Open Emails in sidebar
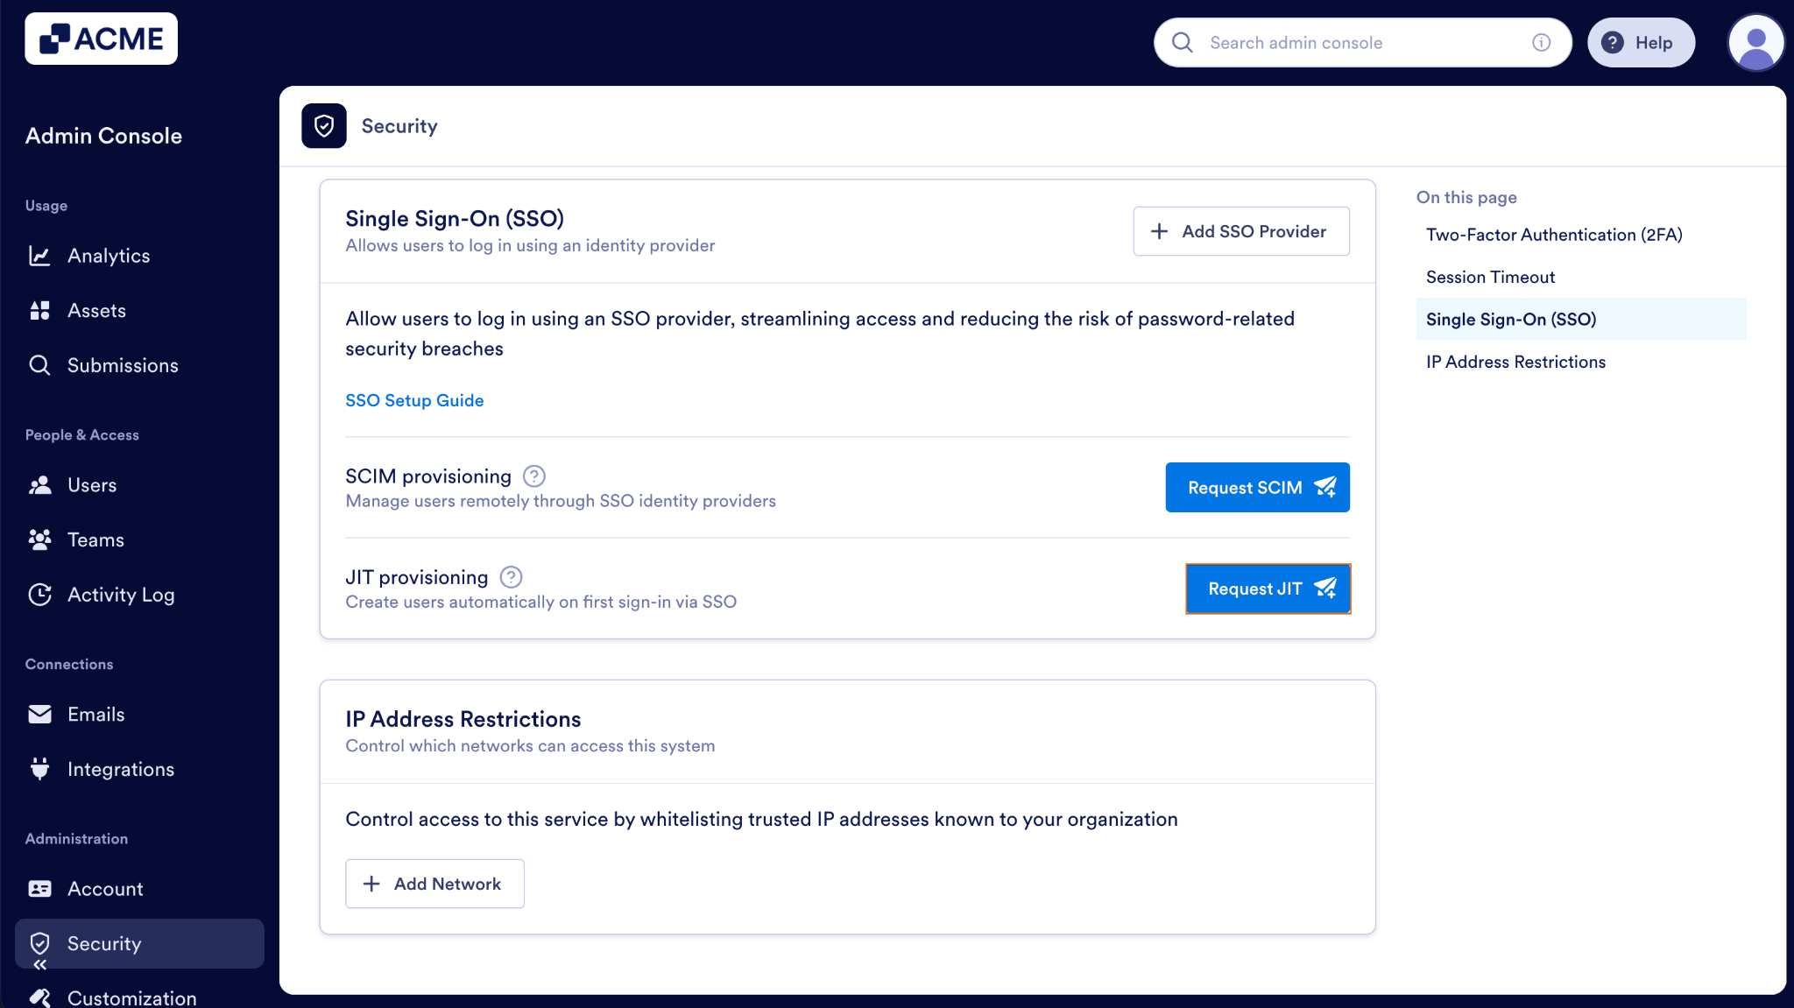Viewport: 1794px width, 1008px height. coord(139,715)
